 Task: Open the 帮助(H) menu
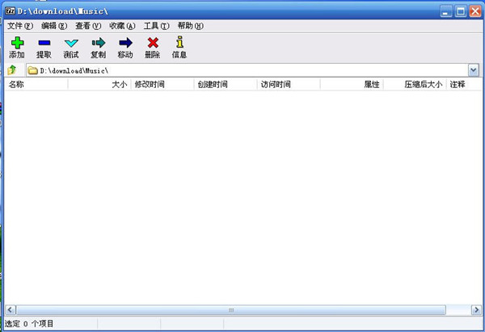pyautogui.click(x=190, y=26)
